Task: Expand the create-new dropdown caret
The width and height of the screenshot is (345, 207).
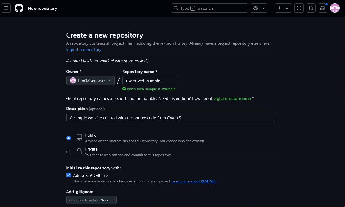Action: point(287,8)
